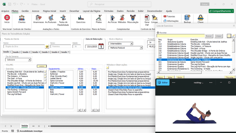Click the Limpar broom icon in ribbon
Viewport: 236px width, 133px height.
coord(155,19)
